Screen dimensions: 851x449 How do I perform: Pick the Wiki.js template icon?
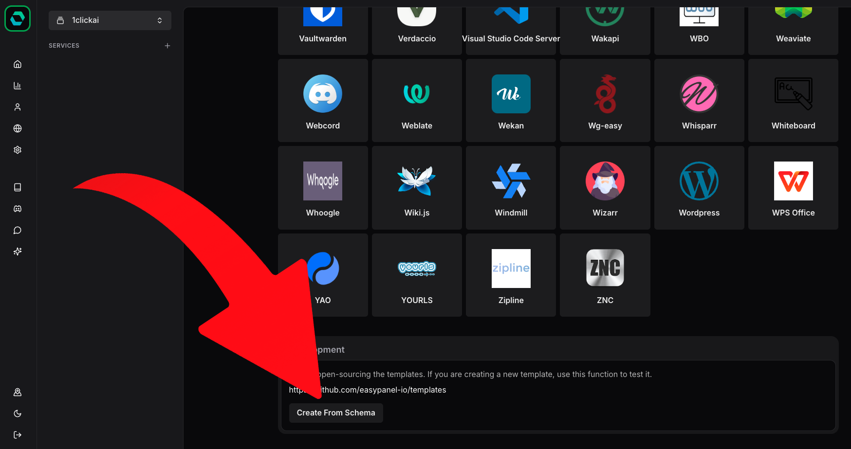(417, 181)
